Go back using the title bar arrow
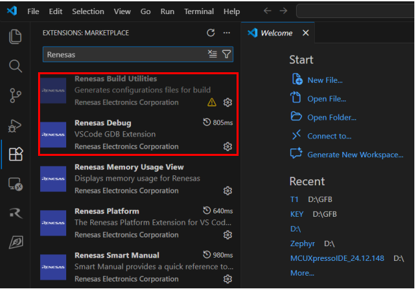Viewport: 415px width, 289px height. pos(267,11)
